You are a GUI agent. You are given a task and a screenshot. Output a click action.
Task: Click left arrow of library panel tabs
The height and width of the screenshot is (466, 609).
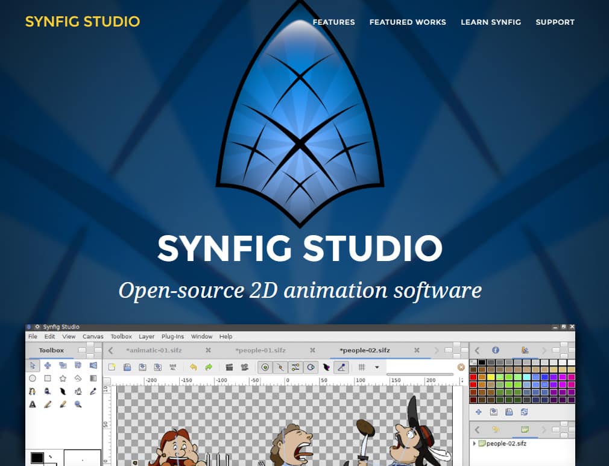[478, 429]
